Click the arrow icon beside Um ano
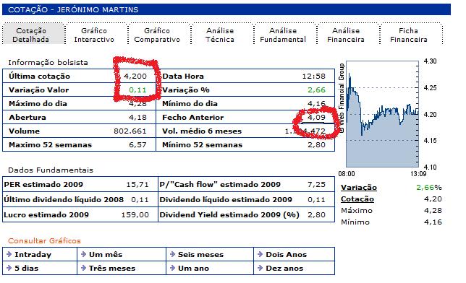Image resolution: width=466 pixels, height=283 pixels. click(172, 268)
